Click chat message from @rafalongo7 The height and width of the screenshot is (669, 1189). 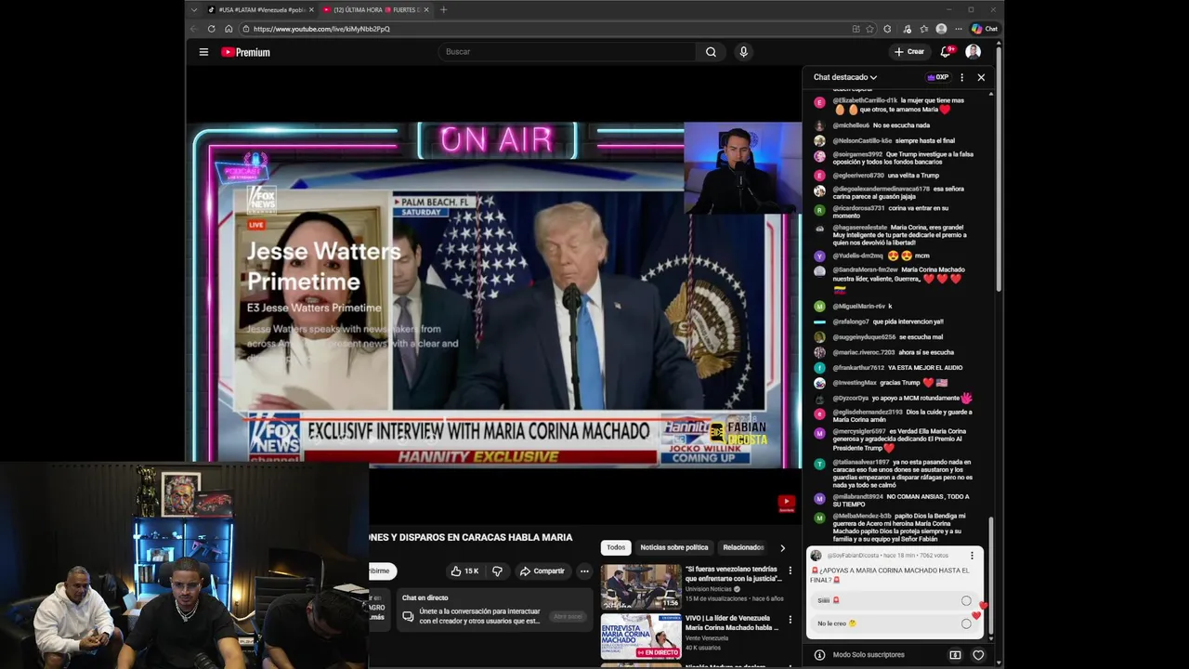point(878,321)
